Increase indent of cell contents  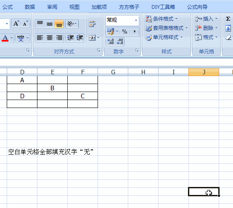(x=79, y=37)
